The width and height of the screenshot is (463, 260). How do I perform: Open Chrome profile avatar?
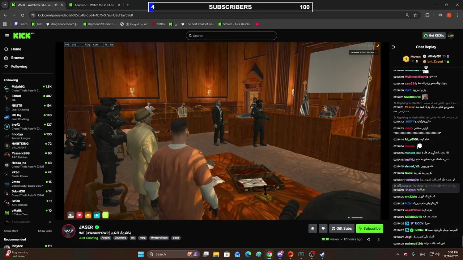tap(449, 15)
